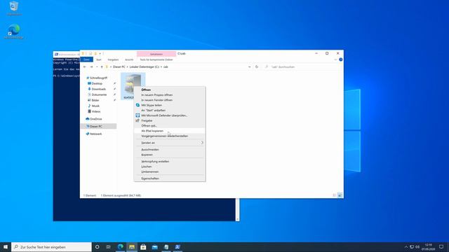The height and width of the screenshot is (252, 449).
Task: Click the refresh button in address bar
Action: 257,67
